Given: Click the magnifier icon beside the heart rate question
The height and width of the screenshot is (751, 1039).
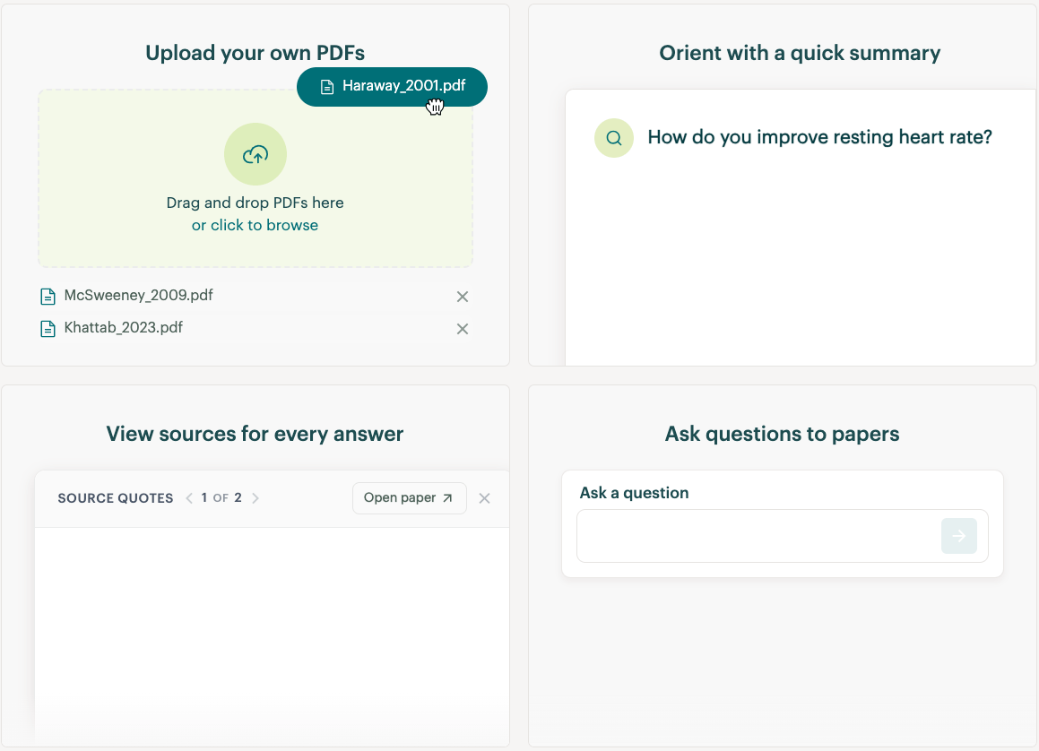Looking at the screenshot, I should click(614, 138).
